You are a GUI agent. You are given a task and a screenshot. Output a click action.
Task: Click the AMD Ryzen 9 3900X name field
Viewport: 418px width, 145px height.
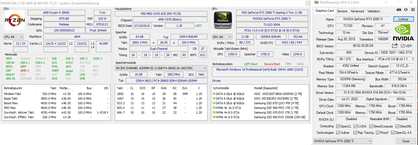point(56,13)
